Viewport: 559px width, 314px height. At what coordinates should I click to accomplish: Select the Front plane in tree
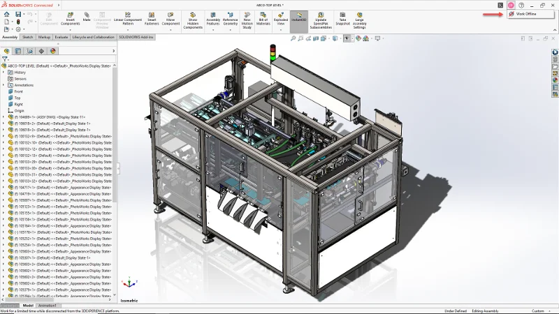[x=18, y=91]
